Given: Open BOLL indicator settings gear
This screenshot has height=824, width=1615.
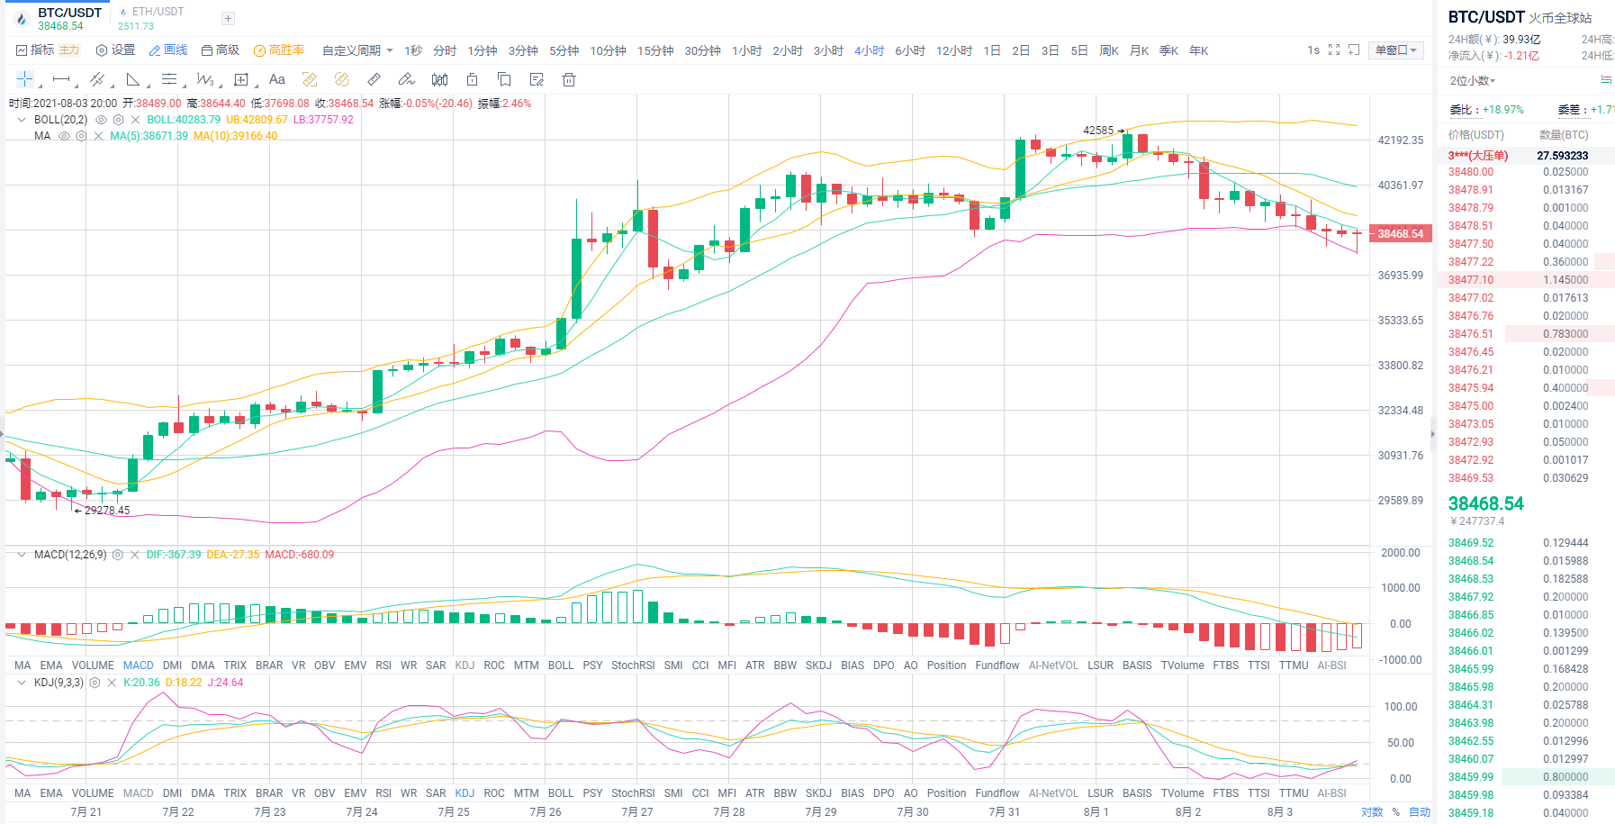Looking at the screenshot, I should point(118,120).
